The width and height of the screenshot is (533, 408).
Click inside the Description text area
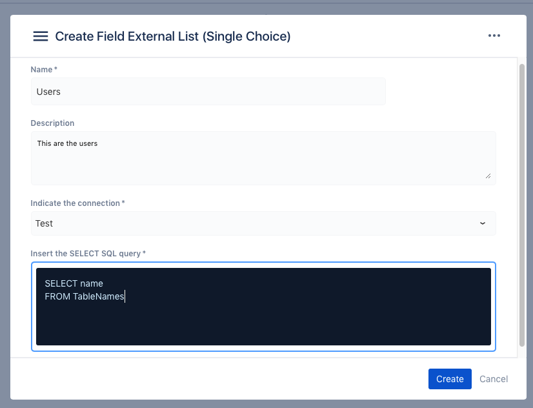tap(263, 161)
